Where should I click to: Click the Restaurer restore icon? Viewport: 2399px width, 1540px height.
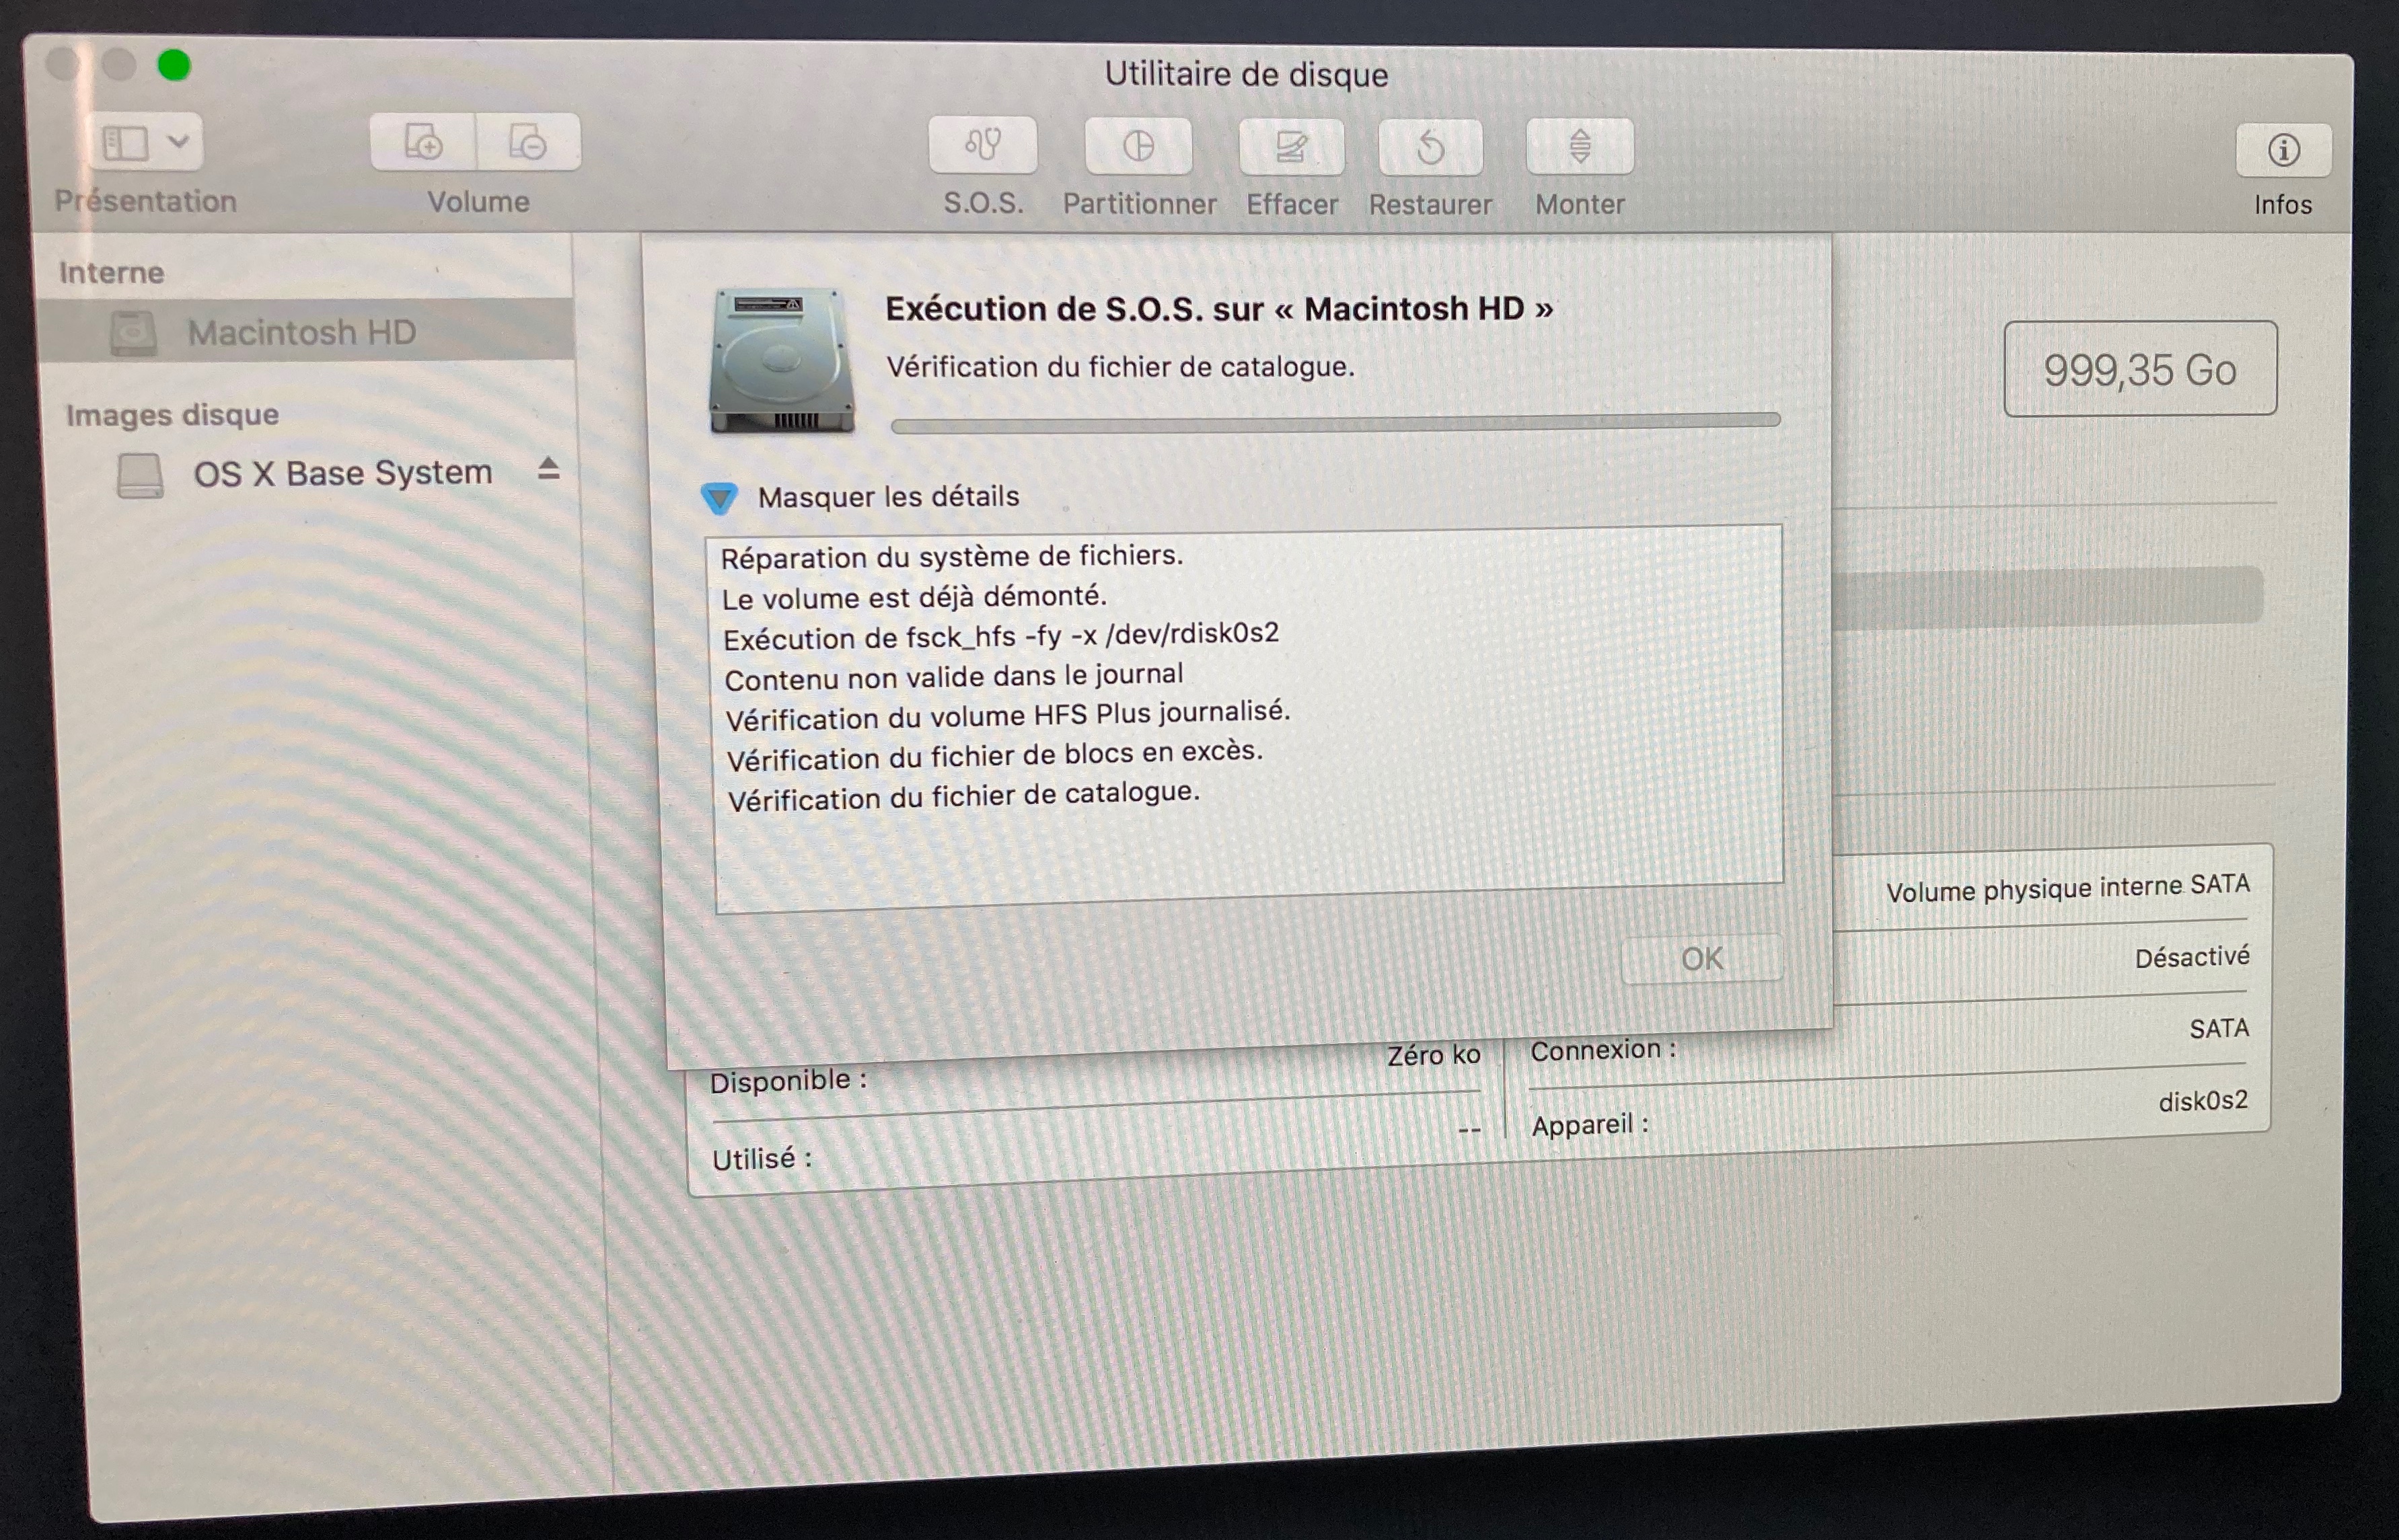(x=1431, y=148)
